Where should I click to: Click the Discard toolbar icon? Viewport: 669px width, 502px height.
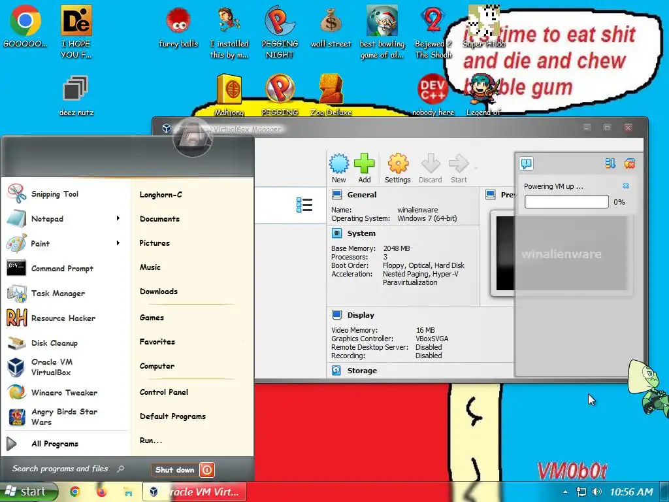coord(430,168)
